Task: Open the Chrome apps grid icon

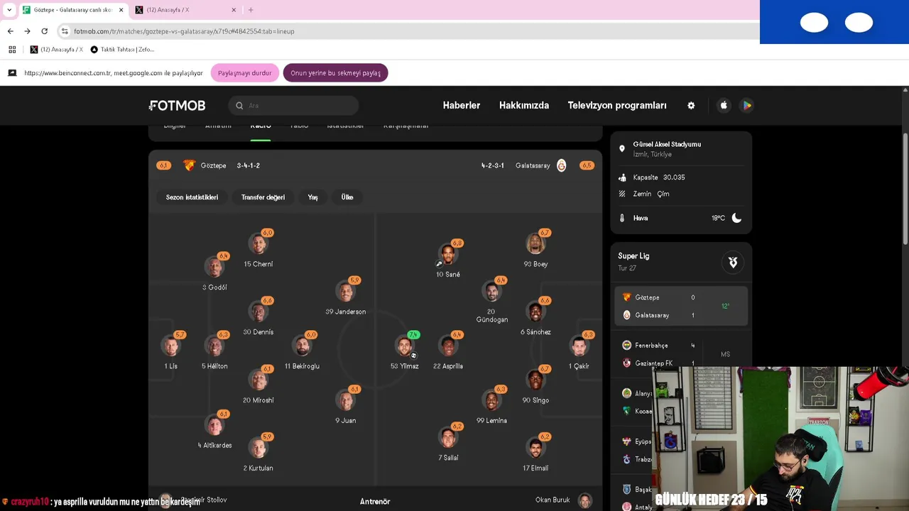Action: click(12, 50)
